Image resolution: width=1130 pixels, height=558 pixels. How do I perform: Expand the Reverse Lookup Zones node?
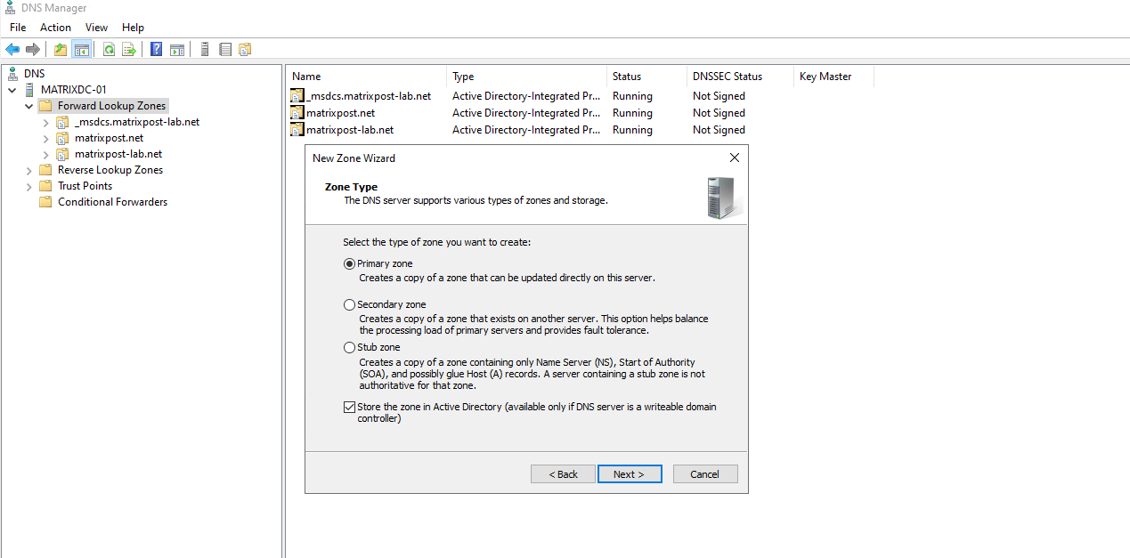(x=29, y=170)
